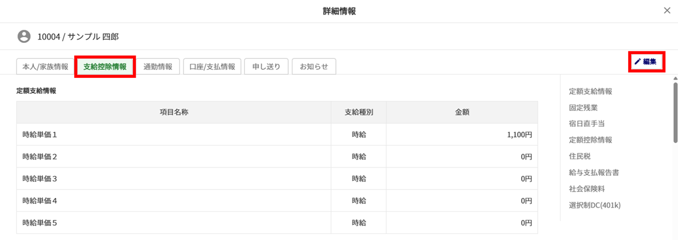Close the 詳細情報 dialog with X
Image resolution: width=678 pixels, height=240 pixels.
pyautogui.click(x=667, y=11)
